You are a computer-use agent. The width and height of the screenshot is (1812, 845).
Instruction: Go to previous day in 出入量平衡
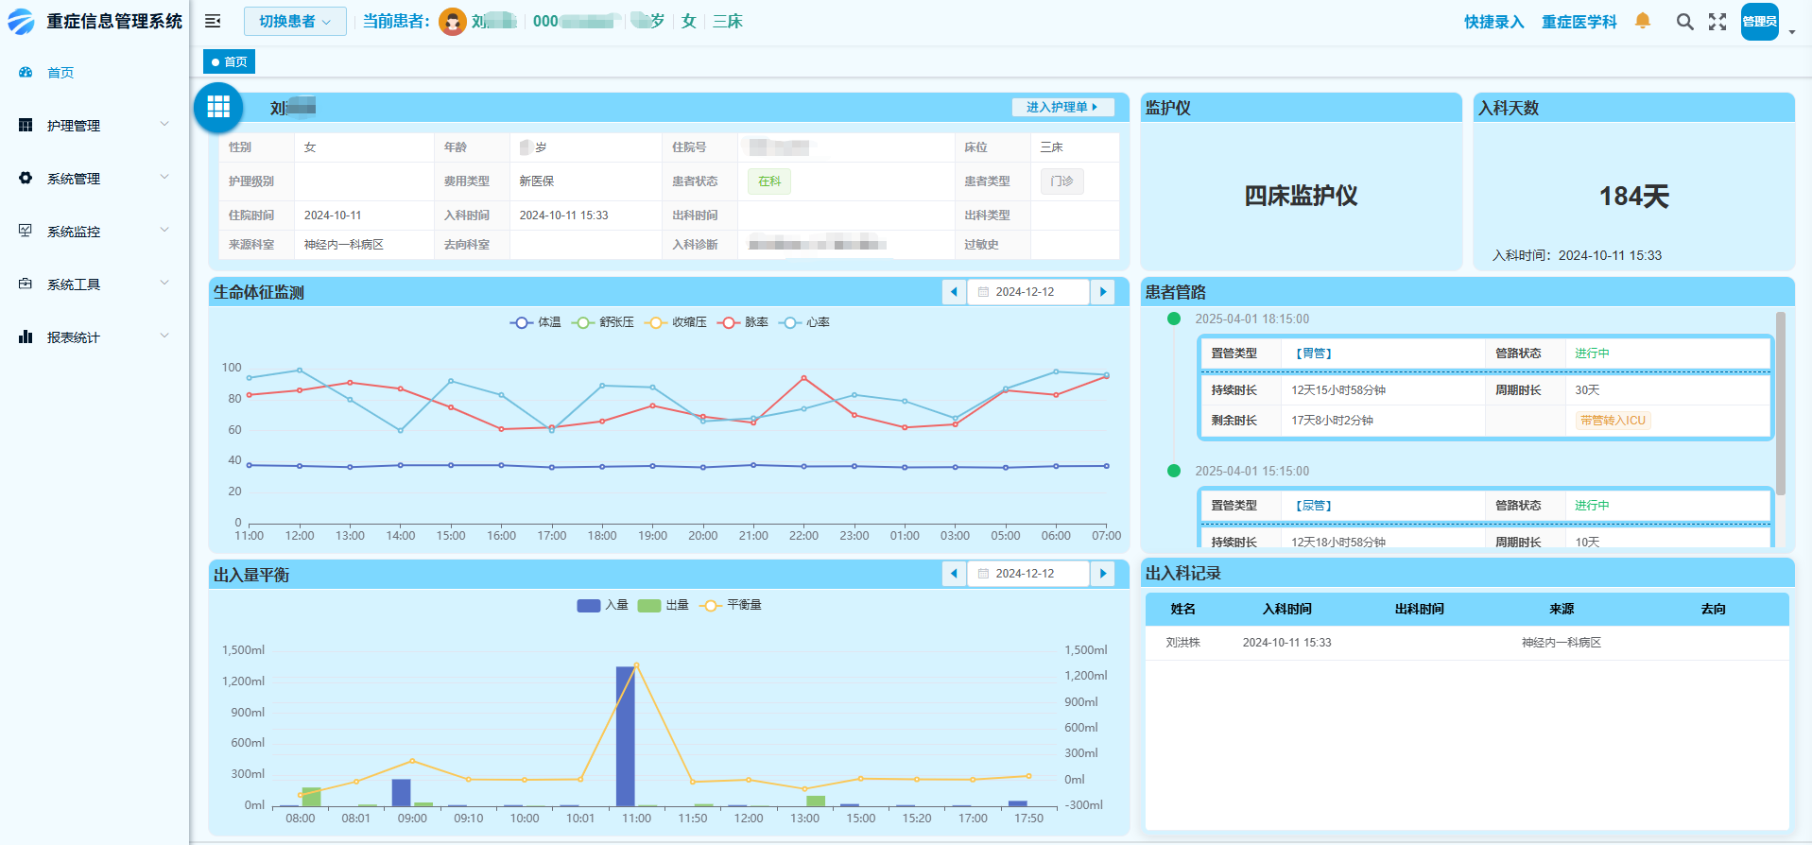(954, 574)
